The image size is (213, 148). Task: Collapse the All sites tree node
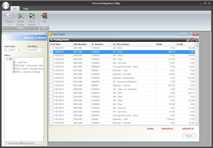point(7,59)
